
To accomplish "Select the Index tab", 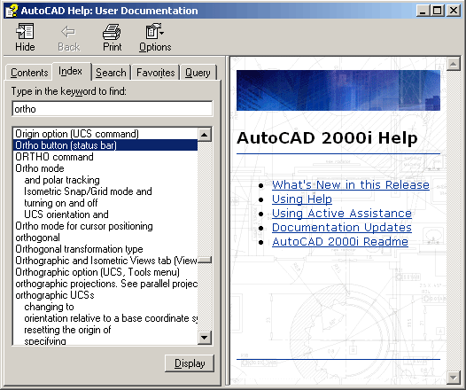I will click(71, 71).
